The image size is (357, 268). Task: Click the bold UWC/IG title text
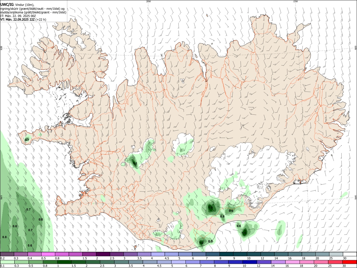pyautogui.click(x=6, y=4)
